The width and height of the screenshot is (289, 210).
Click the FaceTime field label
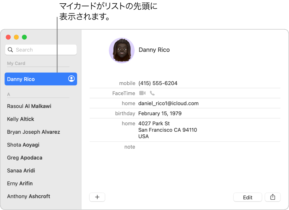[124, 93]
